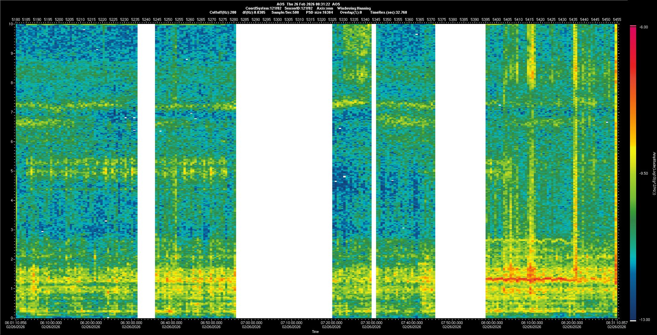Screen dimensions: 657x335
Task: Click the 06:50:00.000 time tick label
Action: pos(211,322)
